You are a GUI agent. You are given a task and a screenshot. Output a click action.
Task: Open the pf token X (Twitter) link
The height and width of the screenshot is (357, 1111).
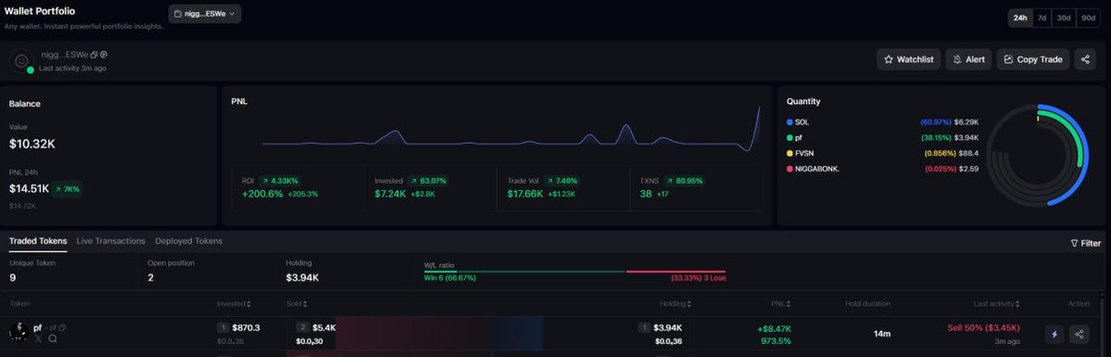(x=38, y=338)
